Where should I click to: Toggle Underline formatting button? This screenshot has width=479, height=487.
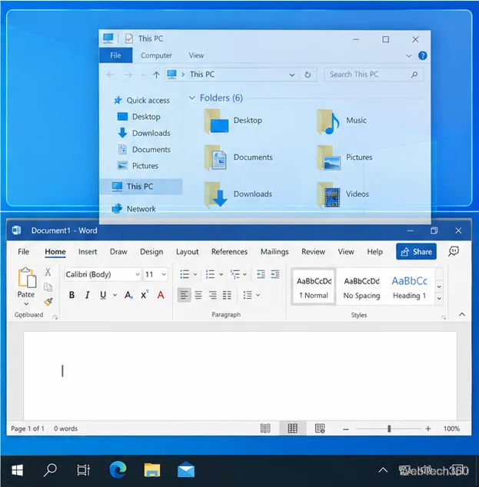(103, 295)
